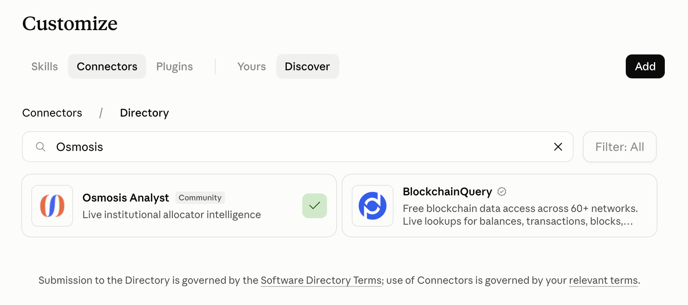688x305 pixels.
Task: Open the Osmosis Analyst logo thumbnail
Action: point(52,206)
